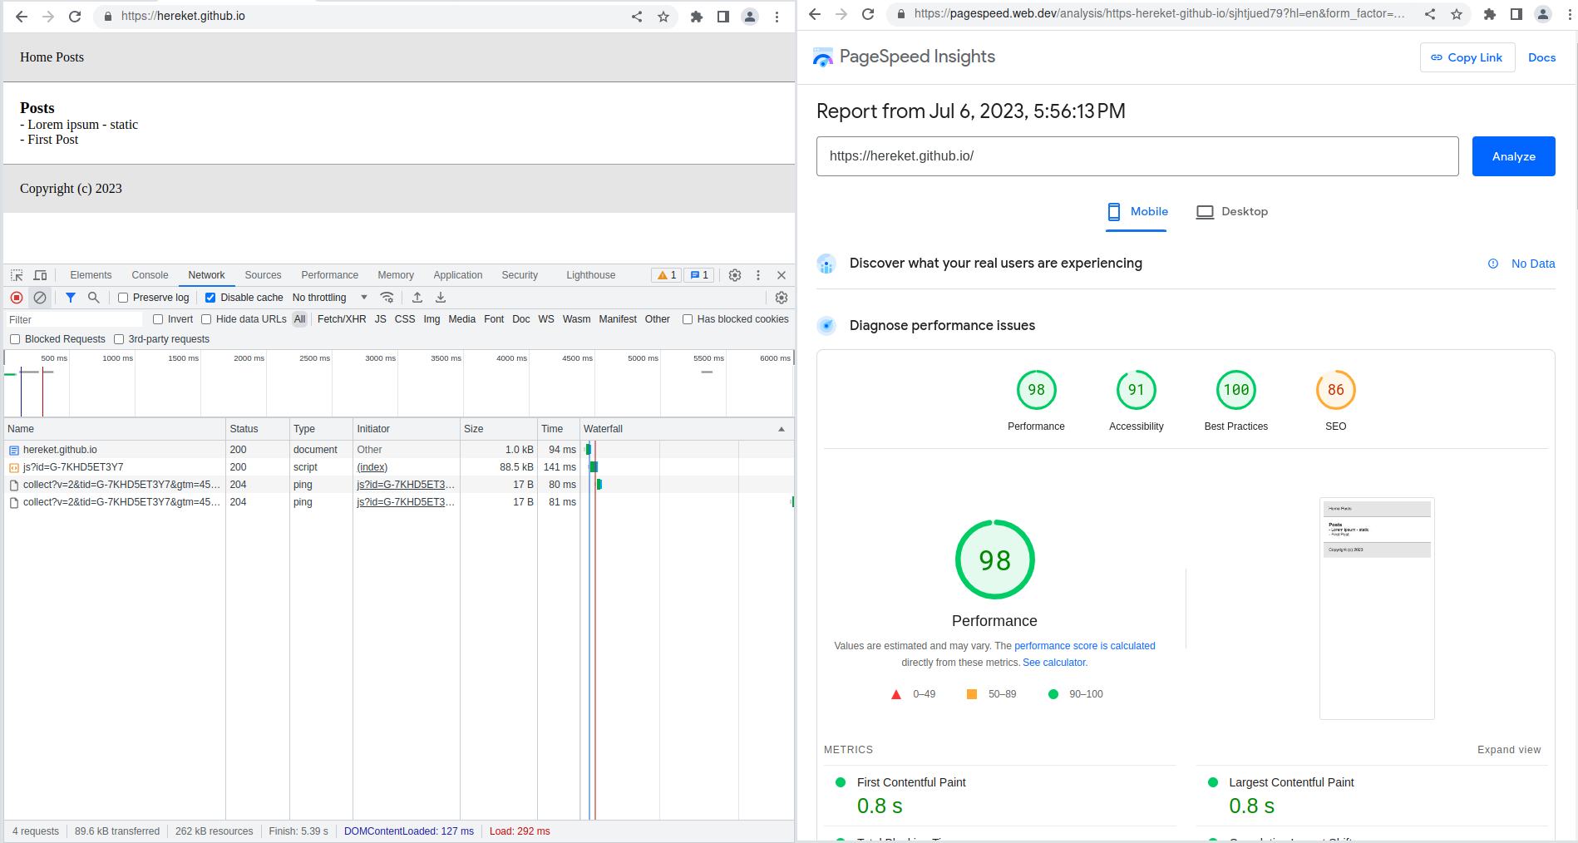Open profile avatar in hereket browser

point(750,17)
